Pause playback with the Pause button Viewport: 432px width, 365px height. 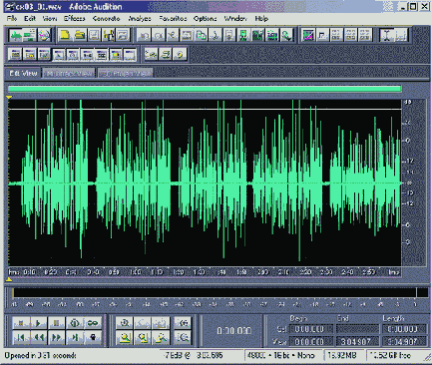57,323
